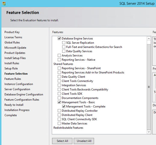Image resolution: width=156 pixels, height=145 pixels.
Task: Select Feature Selection step in sidebar
Action: click(16, 74)
